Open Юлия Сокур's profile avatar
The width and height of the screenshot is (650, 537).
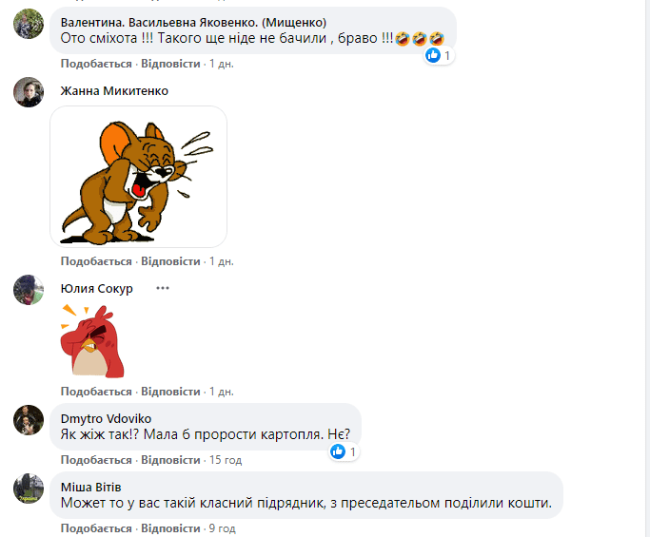click(29, 290)
